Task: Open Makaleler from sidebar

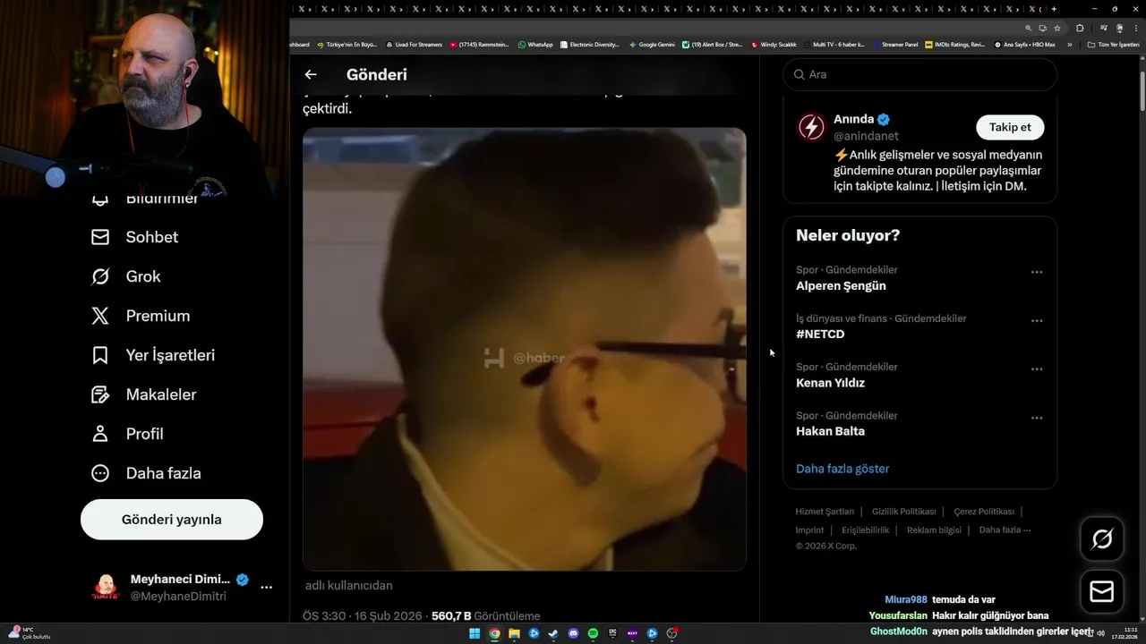Action: coord(144,394)
